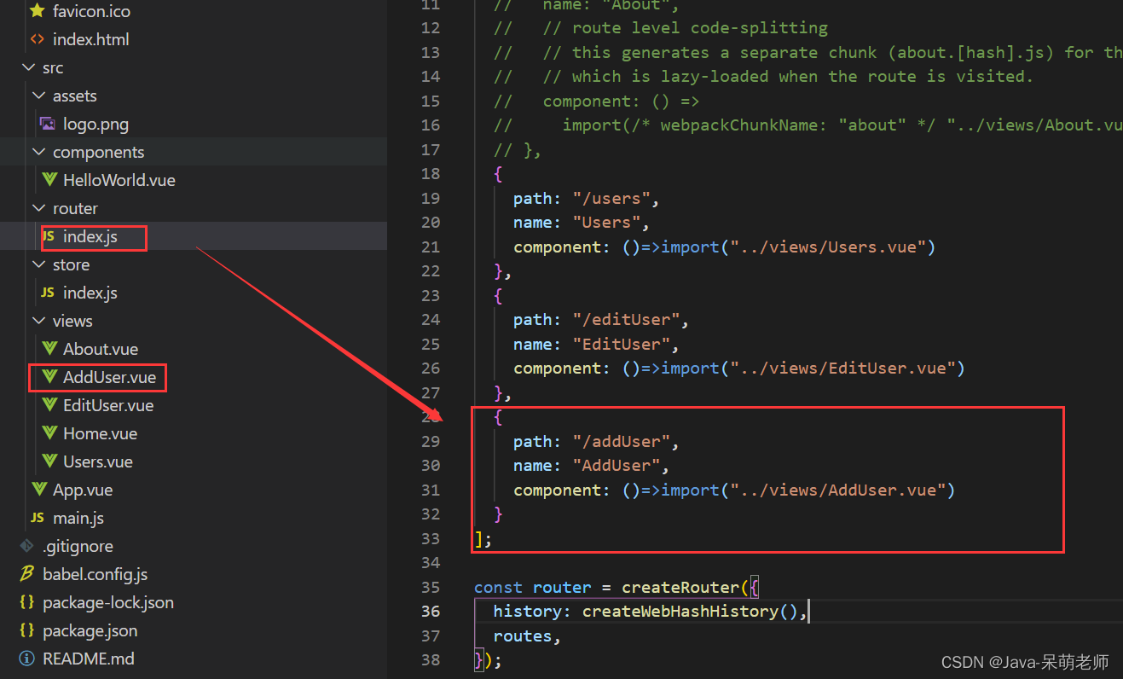
Task: Click createWebHashHistory on line 36
Action: (680, 611)
